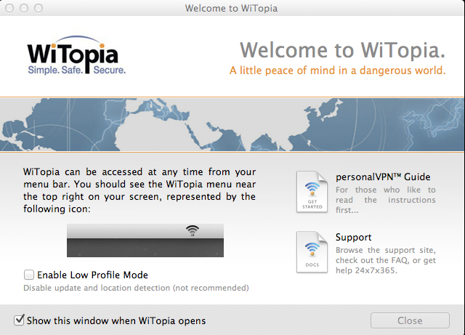Open the Docs support document icon
Viewport: 465px width, 335px height.
coord(312,252)
